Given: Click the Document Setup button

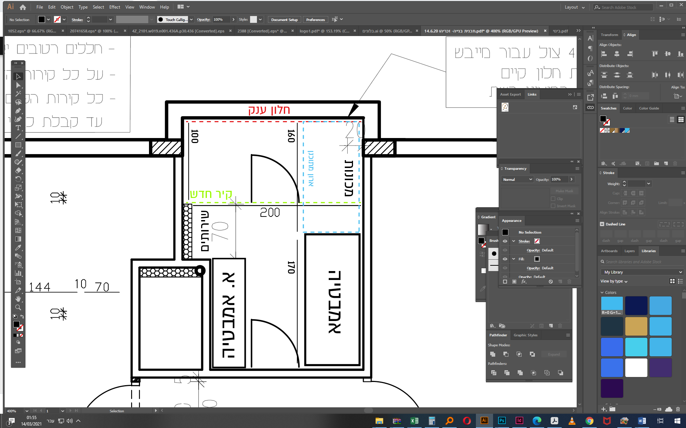Looking at the screenshot, I should pos(284,20).
